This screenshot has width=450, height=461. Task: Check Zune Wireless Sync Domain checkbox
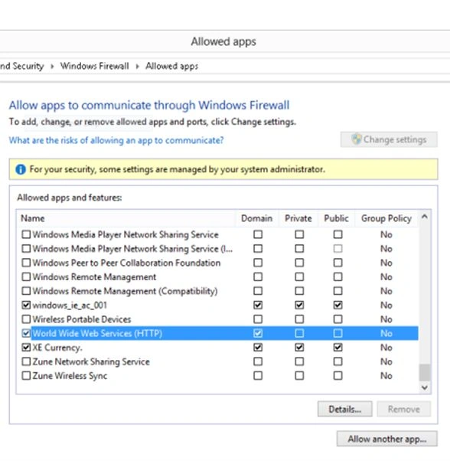258,376
